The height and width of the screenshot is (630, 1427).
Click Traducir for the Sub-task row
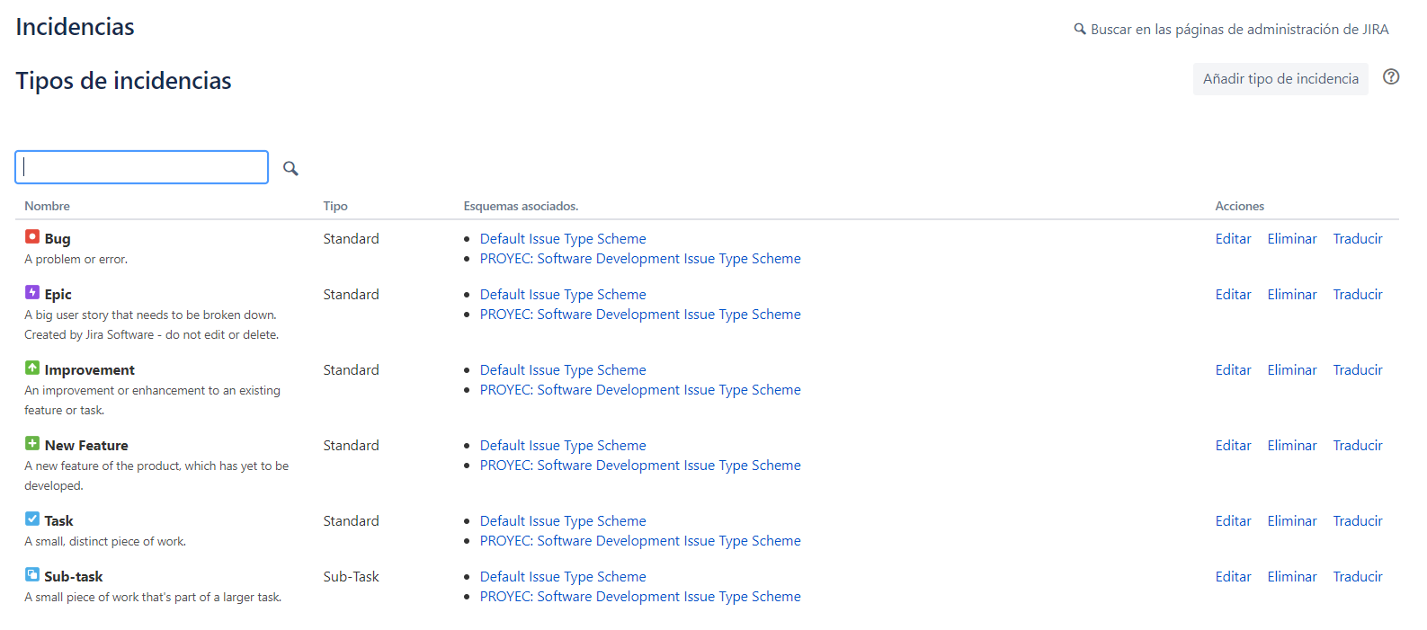pos(1358,577)
